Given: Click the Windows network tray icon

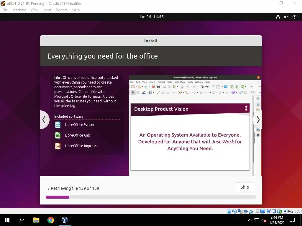Looking at the screenshot, I should (257, 220).
